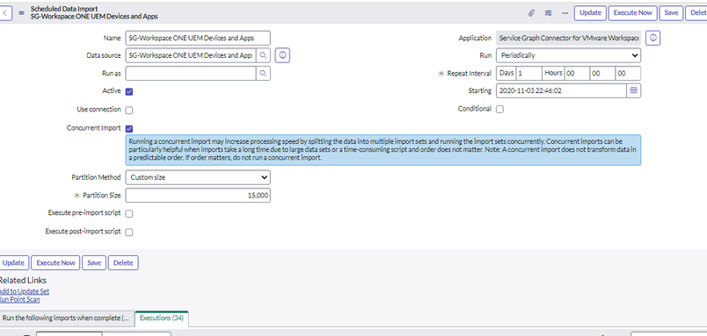Preview Application record info icon

[652, 39]
